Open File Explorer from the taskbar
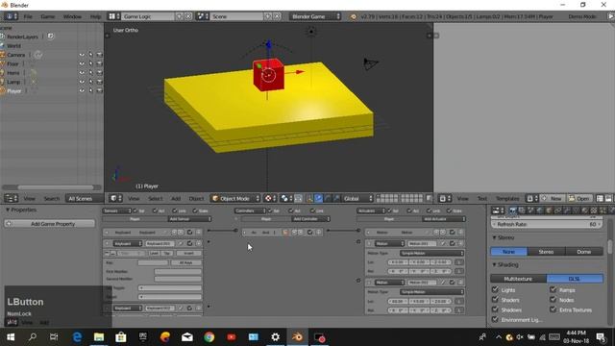The image size is (615, 346). coord(99,337)
